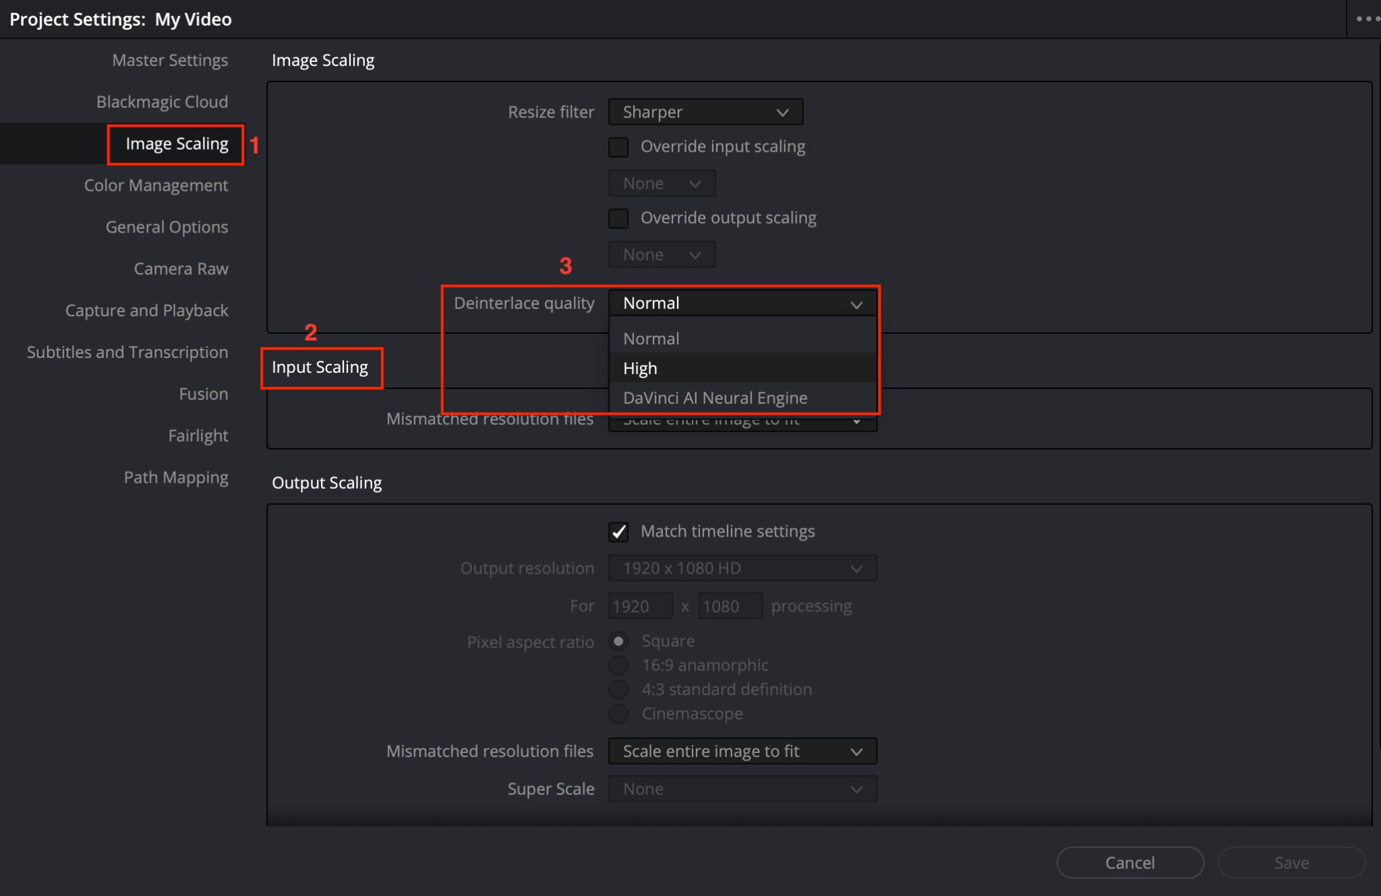Select the Fairlight settings section
1381x896 pixels.
coord(198,435)
